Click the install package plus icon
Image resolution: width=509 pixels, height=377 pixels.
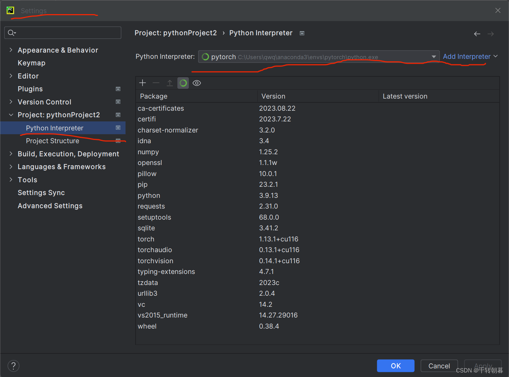142,83
